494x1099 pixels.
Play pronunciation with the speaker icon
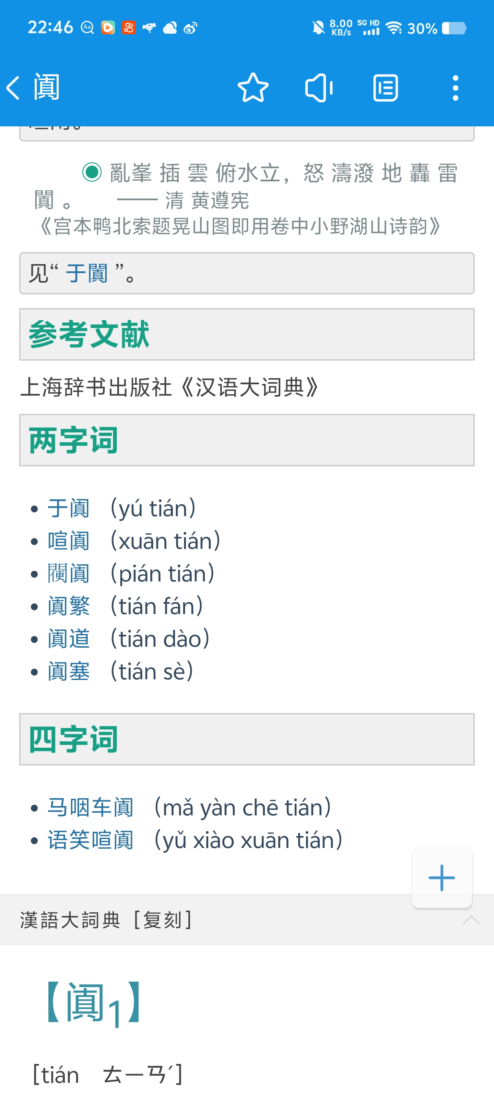[x=318, y=88]
